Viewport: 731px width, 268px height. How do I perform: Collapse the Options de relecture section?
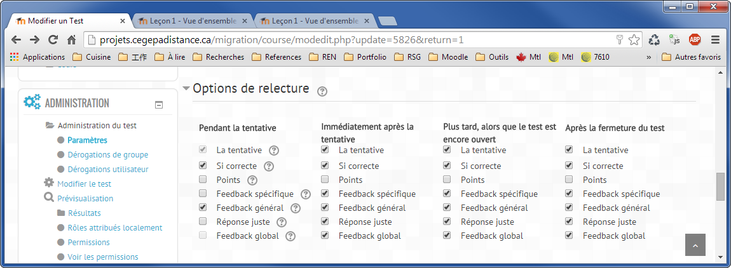(186, 88)
